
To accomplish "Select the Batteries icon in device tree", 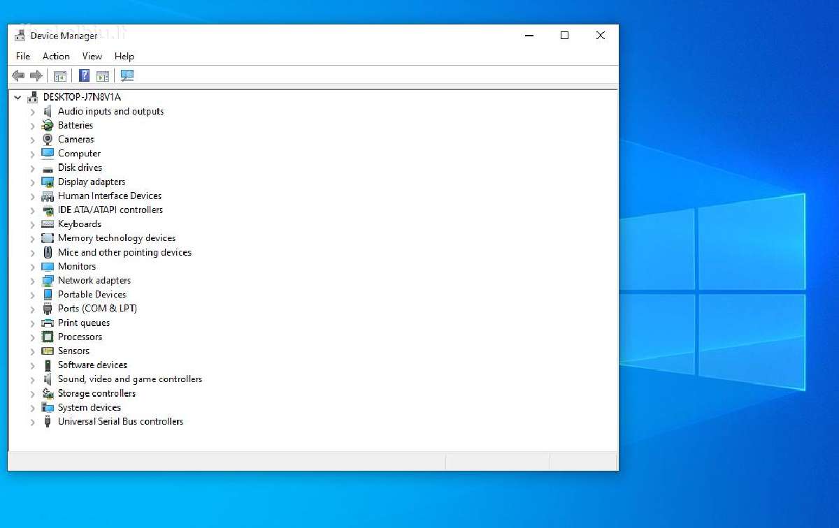I will pyautogui.click(x=48, y=125).
